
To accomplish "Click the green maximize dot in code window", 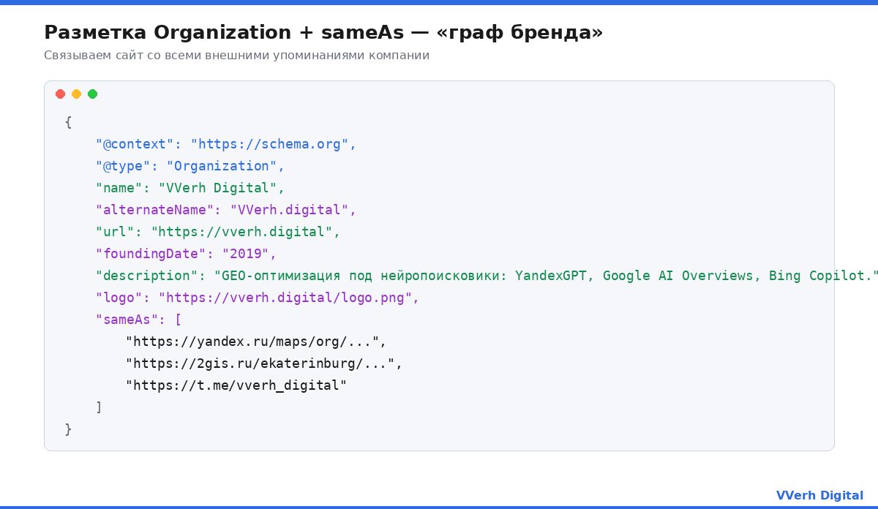I will 92,94.
